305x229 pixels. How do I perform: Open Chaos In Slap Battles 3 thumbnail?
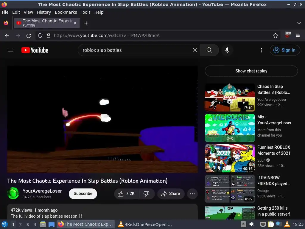click(230, 98)
